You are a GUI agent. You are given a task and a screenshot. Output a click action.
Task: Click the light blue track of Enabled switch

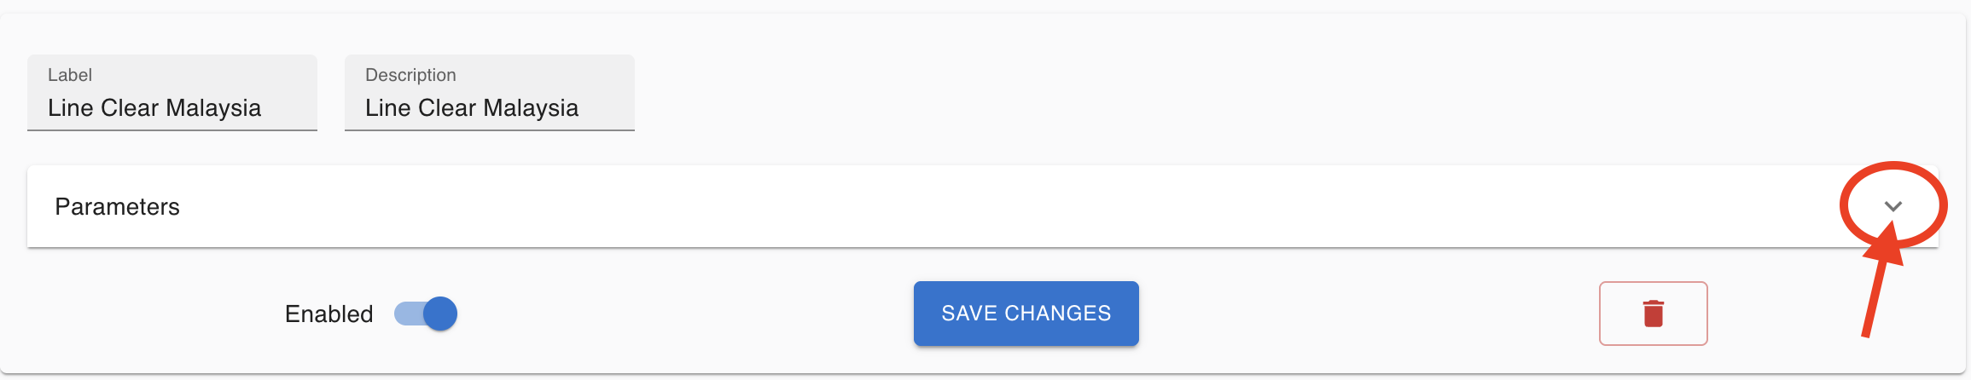406,314
